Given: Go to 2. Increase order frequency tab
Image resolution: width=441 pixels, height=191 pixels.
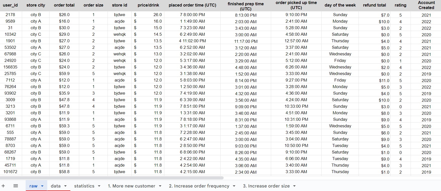Looking at the screenshot, I should pos(199,186).
